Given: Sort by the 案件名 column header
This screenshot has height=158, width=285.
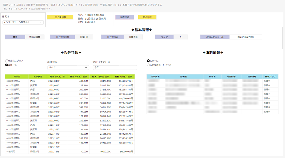Looking at the screenshot, I should tap(17, 76).
